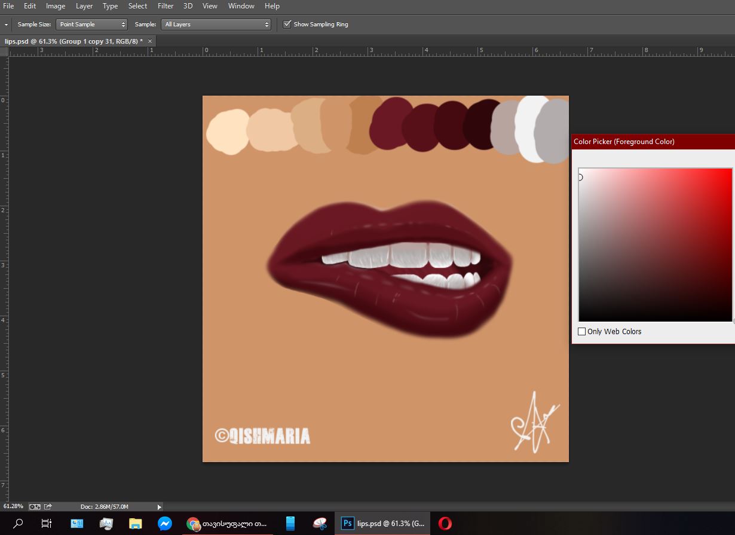Image resolution: width=735 pixels, height=535 pixels.
Task: Open the Filter menu
Action: 166,6
